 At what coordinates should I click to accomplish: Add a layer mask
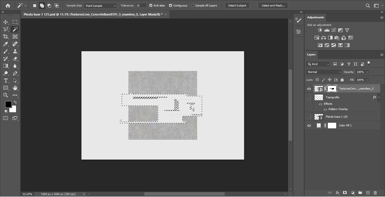coord(345,193)
